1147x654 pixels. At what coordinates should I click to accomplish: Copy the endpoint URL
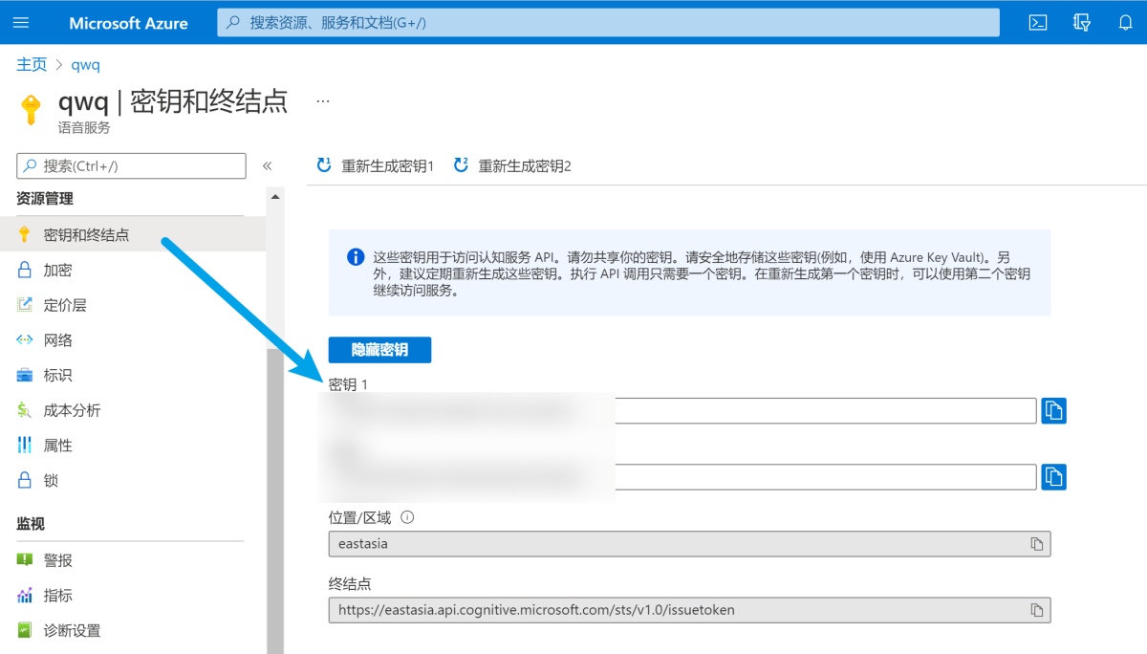[x=1036, y=610]
